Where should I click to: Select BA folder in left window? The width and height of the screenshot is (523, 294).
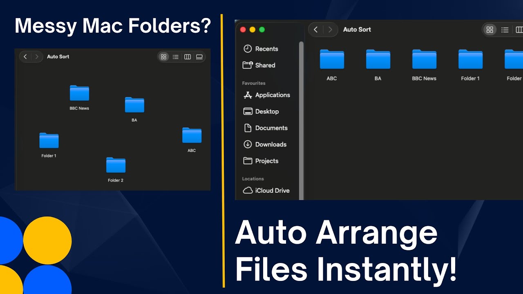point(134,109)
